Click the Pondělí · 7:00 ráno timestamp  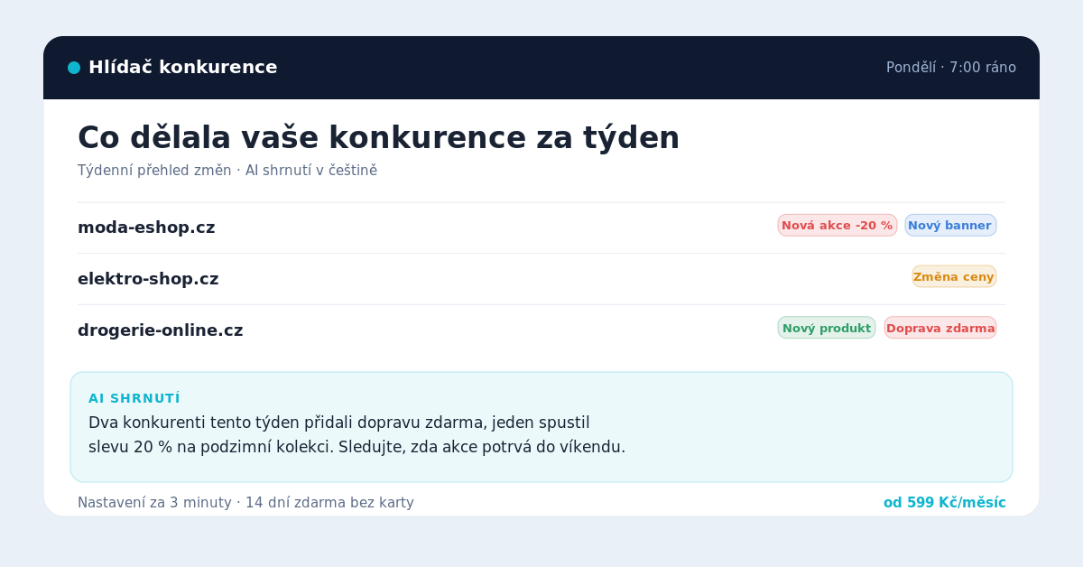[951, 68]
